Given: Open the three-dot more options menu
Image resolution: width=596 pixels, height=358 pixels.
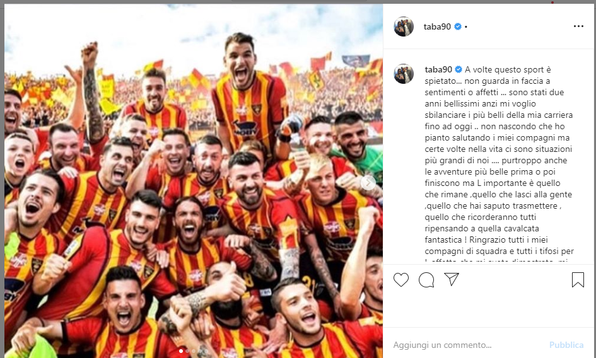Looking at the screenshot, I should [578, 26].
